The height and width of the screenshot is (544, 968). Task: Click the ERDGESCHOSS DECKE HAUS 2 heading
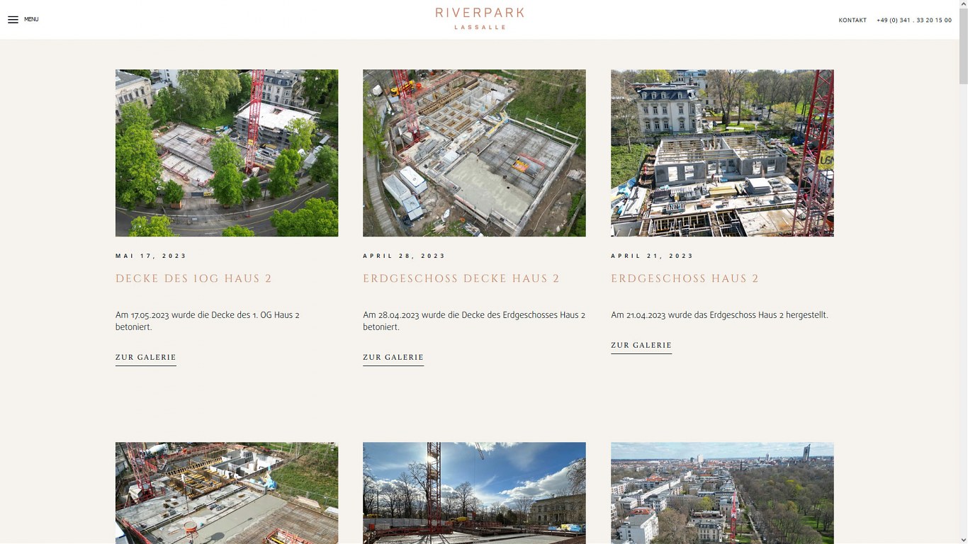461,278
